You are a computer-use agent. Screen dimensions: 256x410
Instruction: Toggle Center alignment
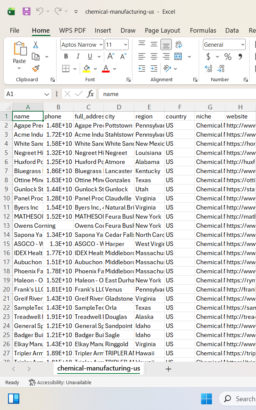tap(154, 57)
